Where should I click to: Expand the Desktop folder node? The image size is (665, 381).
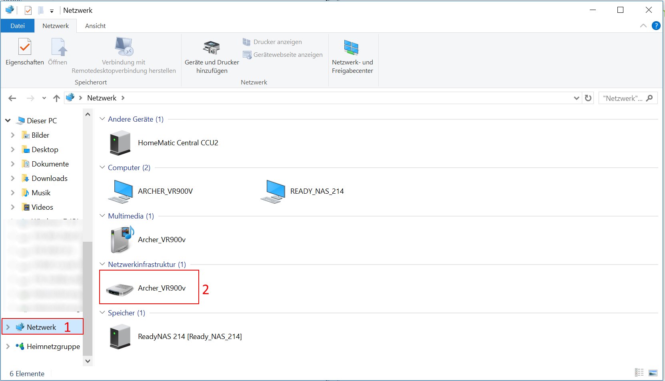click(x=12, y=149)
